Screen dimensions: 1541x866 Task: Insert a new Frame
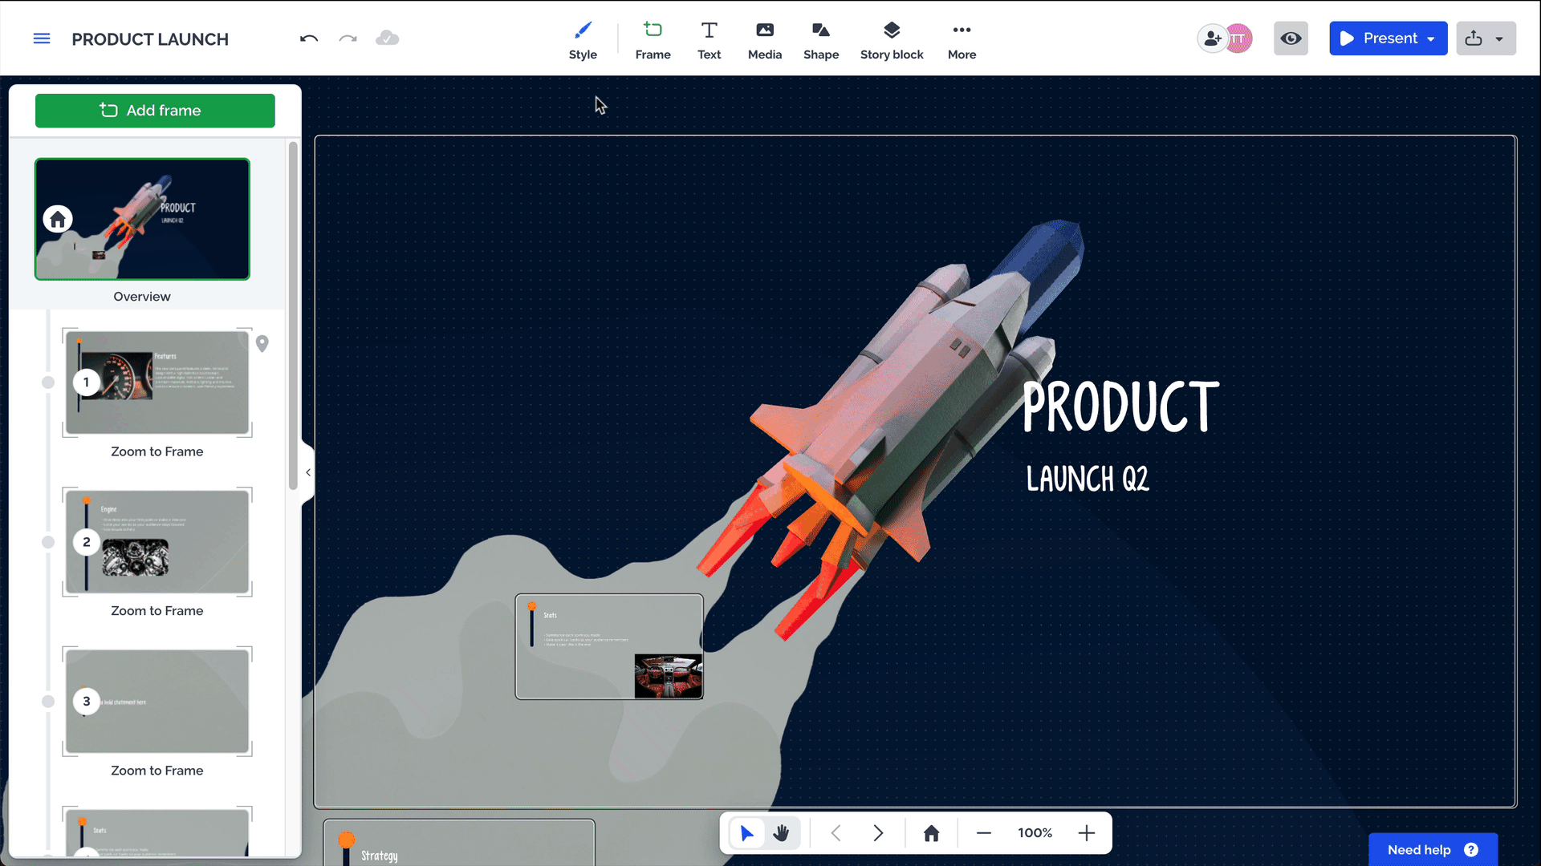coord(653,38)
